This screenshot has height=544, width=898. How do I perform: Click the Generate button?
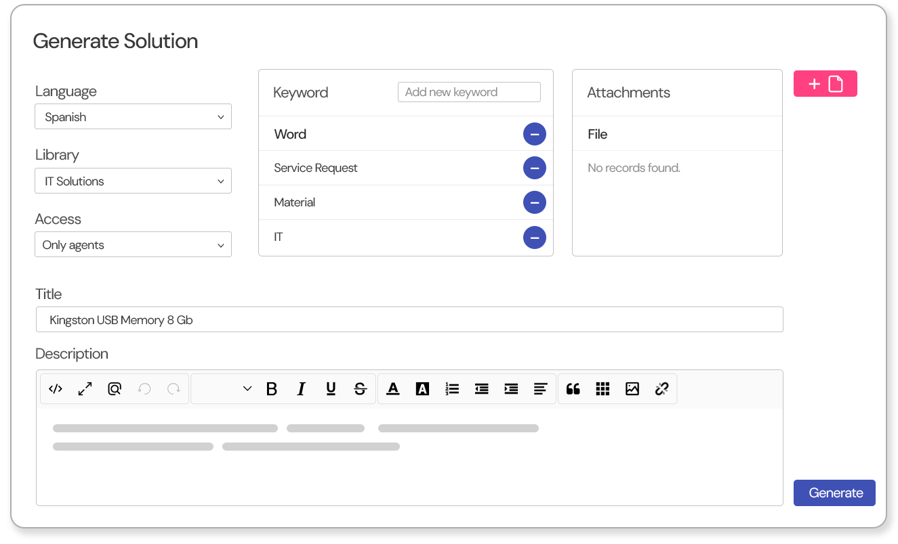(834, 493)
